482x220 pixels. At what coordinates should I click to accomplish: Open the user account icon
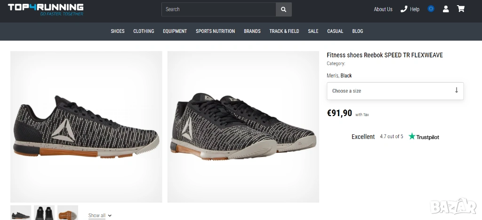pos(446,9)
